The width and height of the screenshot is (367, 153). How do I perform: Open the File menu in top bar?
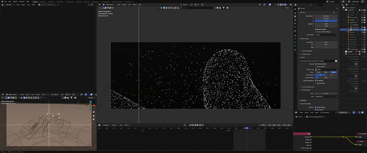5,2
